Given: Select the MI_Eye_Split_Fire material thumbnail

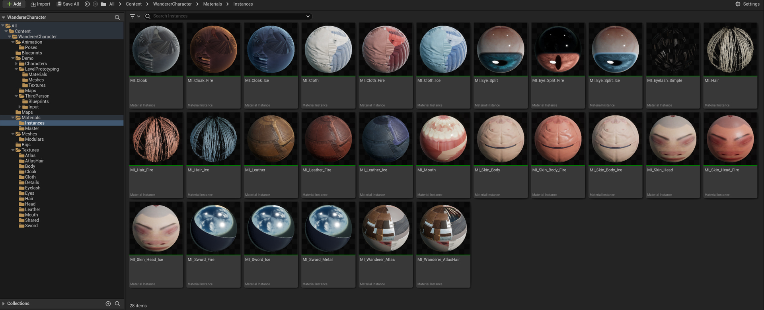Looking at the screenshot, I should pos(558,50).
